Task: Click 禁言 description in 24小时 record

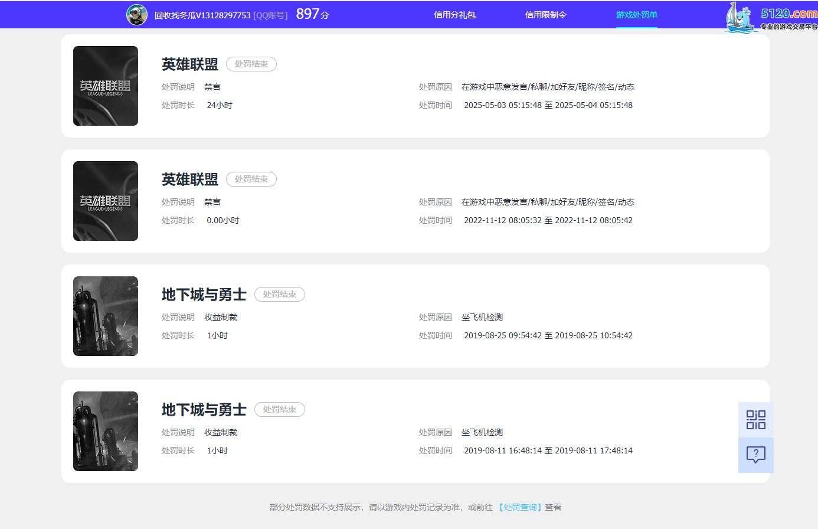Action: pyautogui.click(x=212, y=87)
